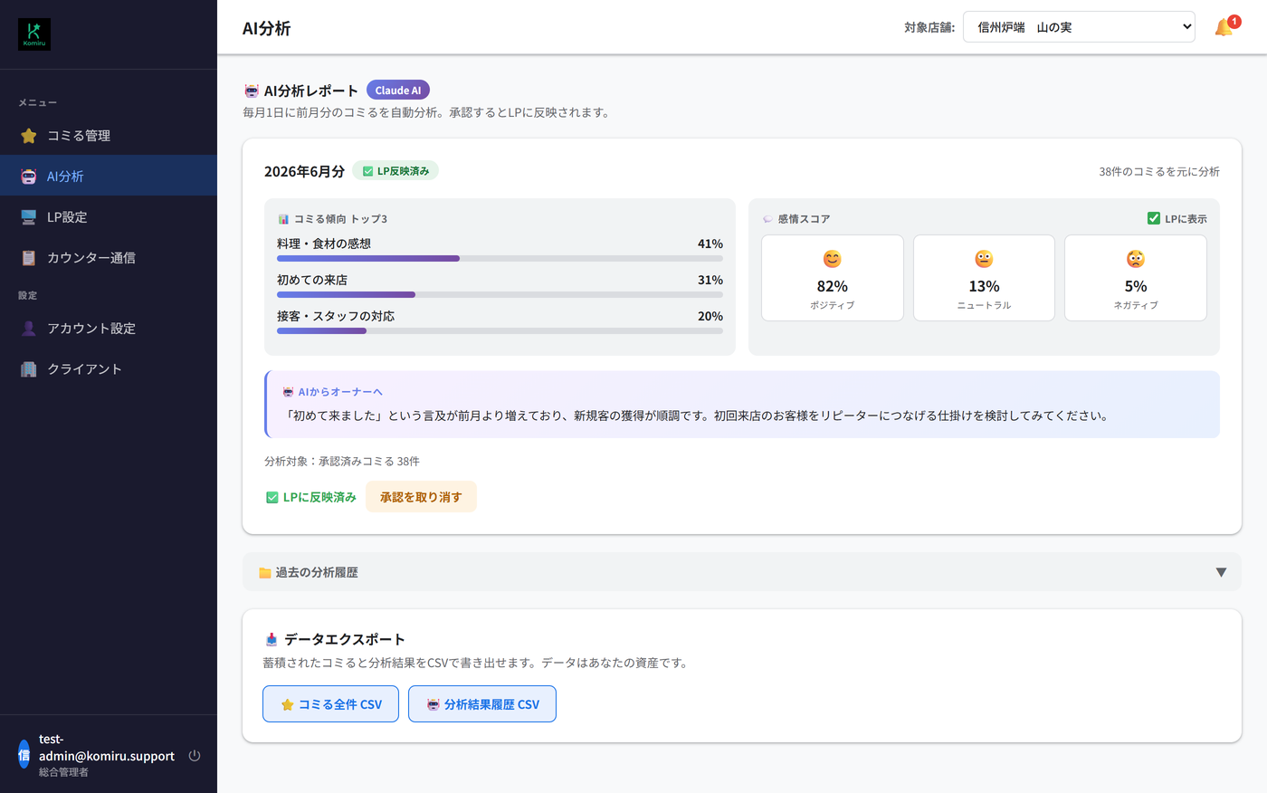Click the robot icon beside AIからオーナーへ
The width and height of the screenshot is (1267, 793).
pyautogui.click(x=289, y=392)
